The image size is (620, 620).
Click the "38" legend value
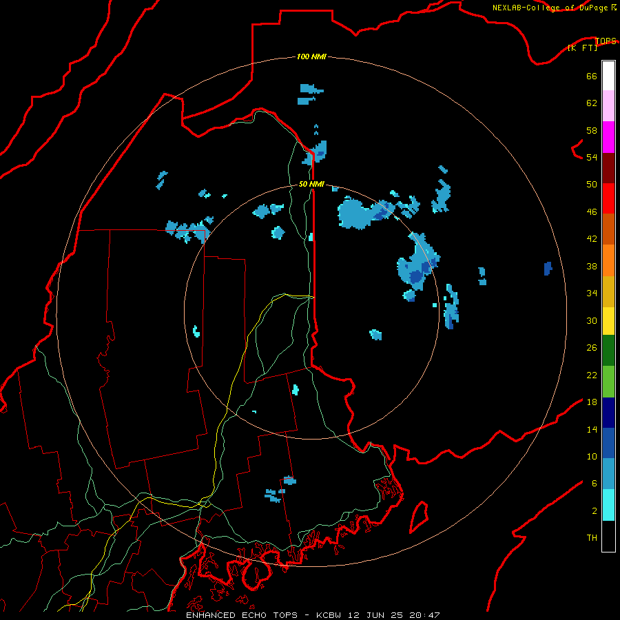click(592, 266)
